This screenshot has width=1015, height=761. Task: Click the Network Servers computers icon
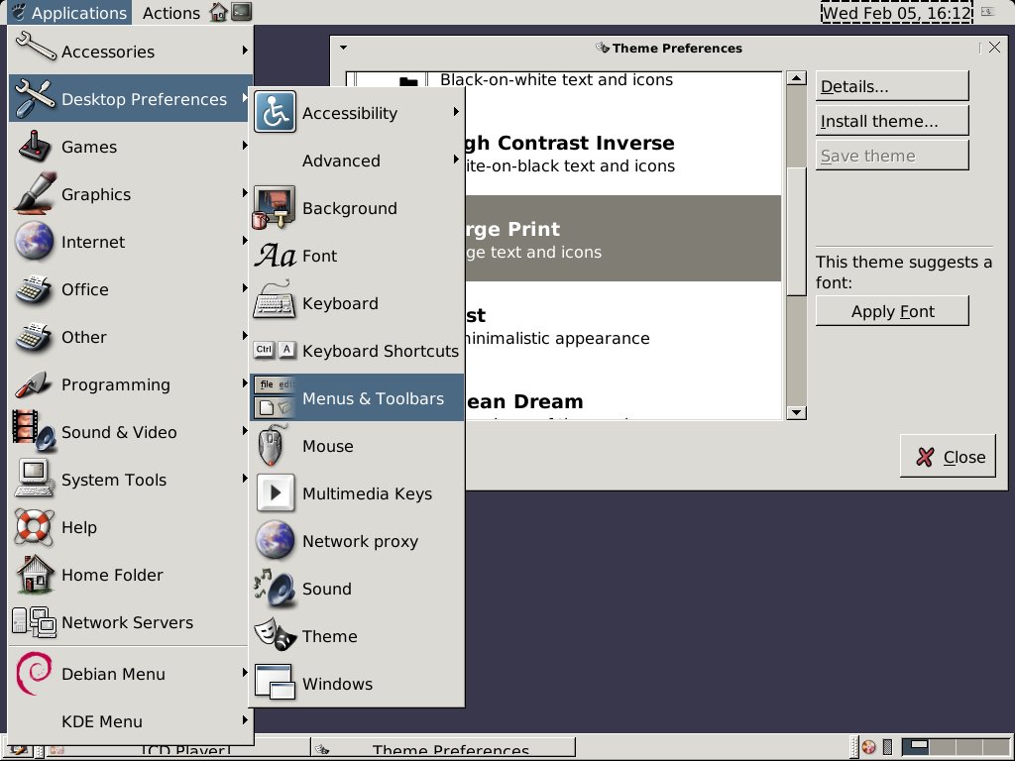[35, 622]
